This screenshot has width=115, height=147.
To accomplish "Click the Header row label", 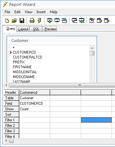I will pyautogui.click(x=11, y=92).
